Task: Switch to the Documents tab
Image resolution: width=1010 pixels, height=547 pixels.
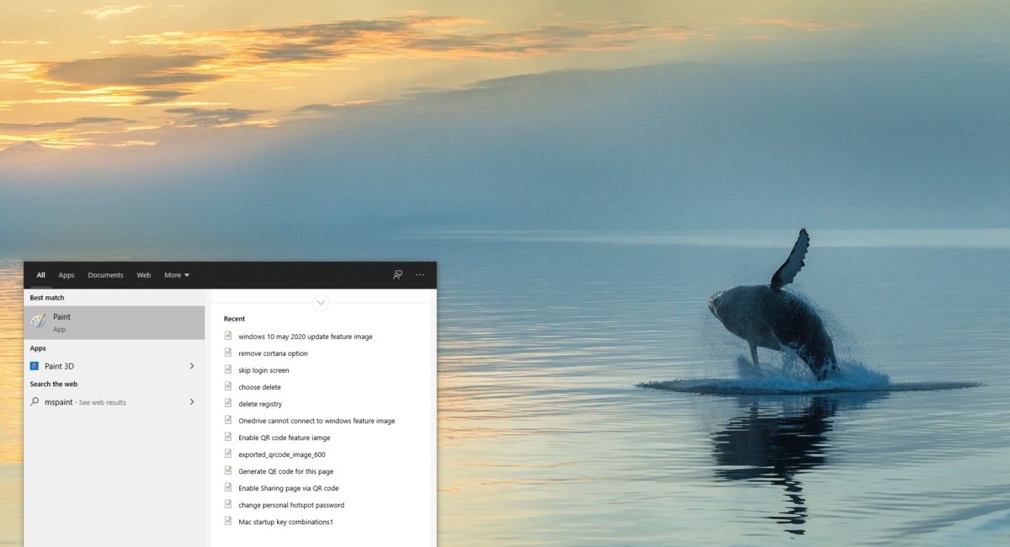Action: point(105,274)
